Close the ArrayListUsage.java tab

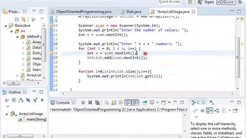(x=193, y=12)
